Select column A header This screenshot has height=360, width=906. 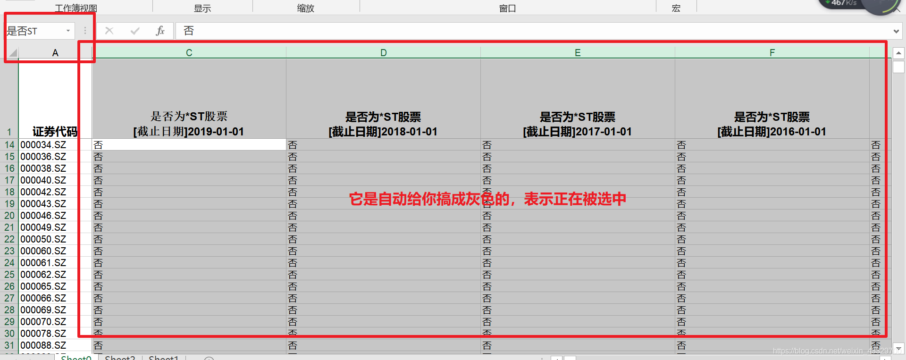click(55, 52)
